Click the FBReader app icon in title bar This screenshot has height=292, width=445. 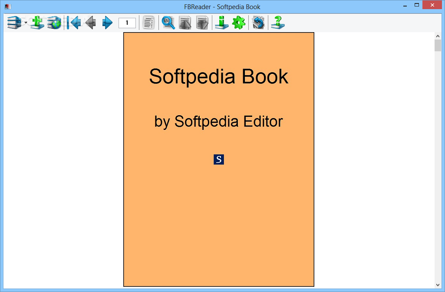click(8, 7)
